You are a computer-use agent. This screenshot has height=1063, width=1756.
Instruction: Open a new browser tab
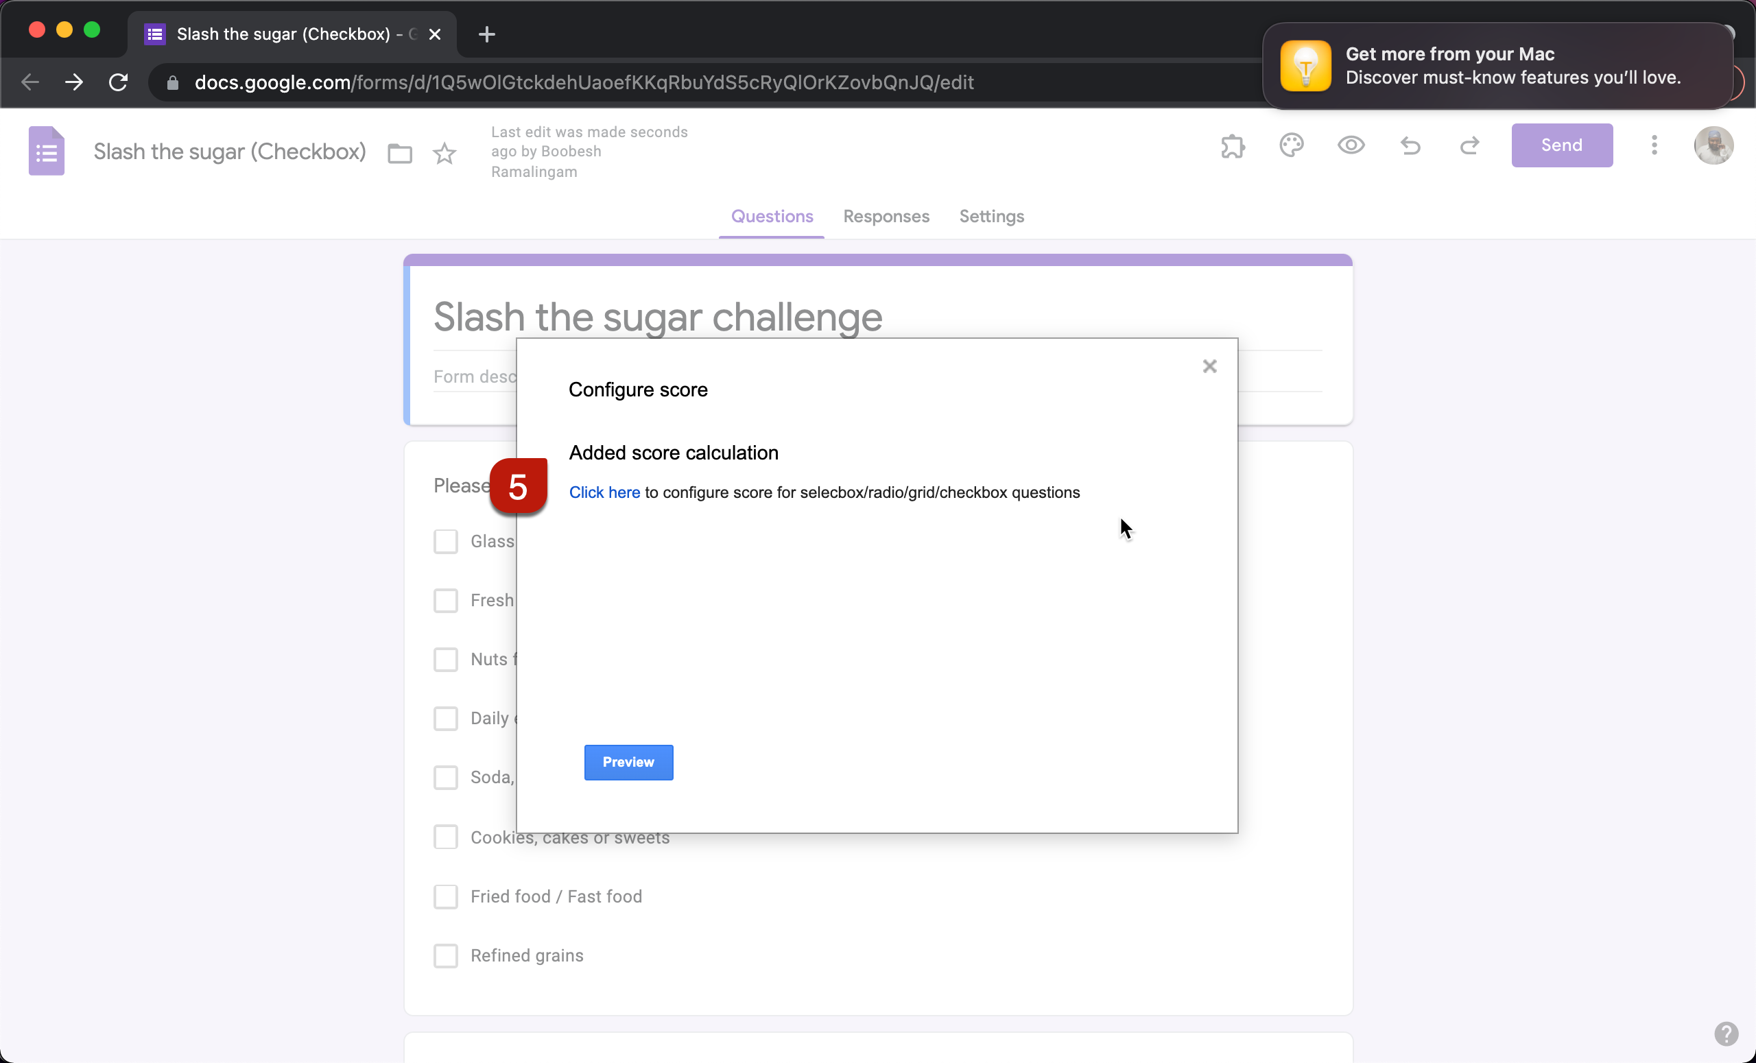(x=486, y=34)
